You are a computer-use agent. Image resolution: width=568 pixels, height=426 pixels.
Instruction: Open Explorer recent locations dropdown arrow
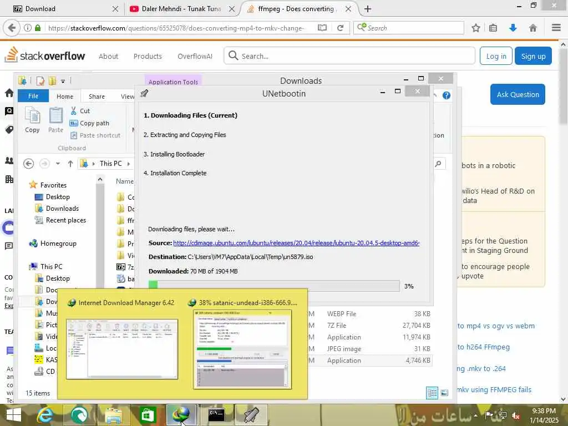[58, 164]
